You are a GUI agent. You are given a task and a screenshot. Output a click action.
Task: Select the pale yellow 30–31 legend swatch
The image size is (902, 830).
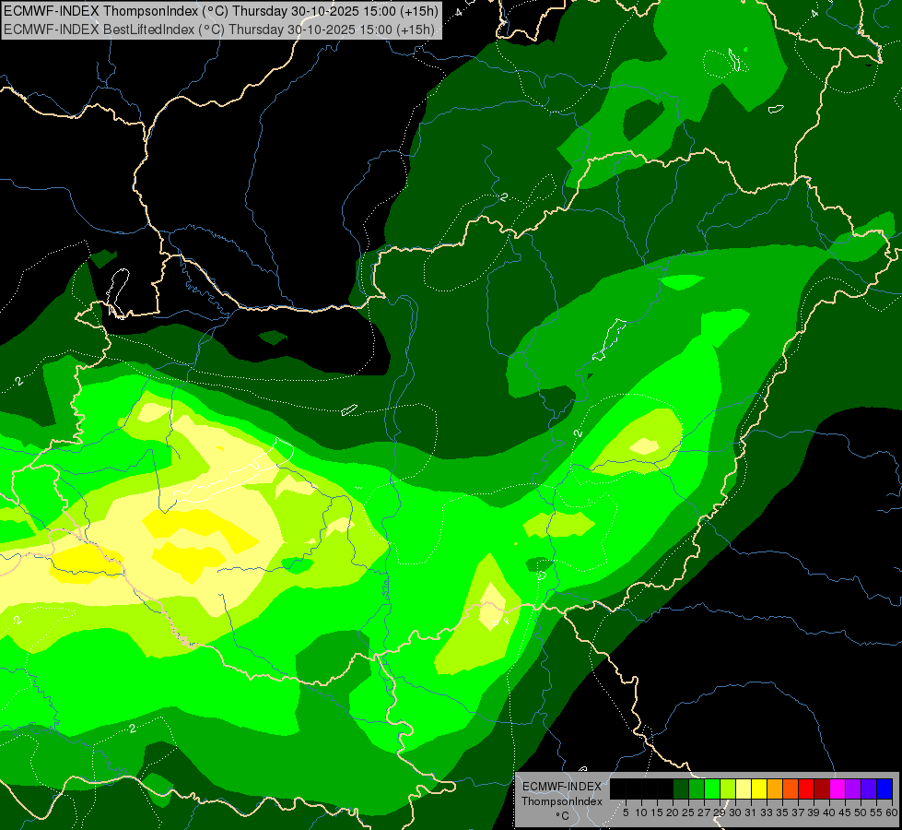pos(744,788)
